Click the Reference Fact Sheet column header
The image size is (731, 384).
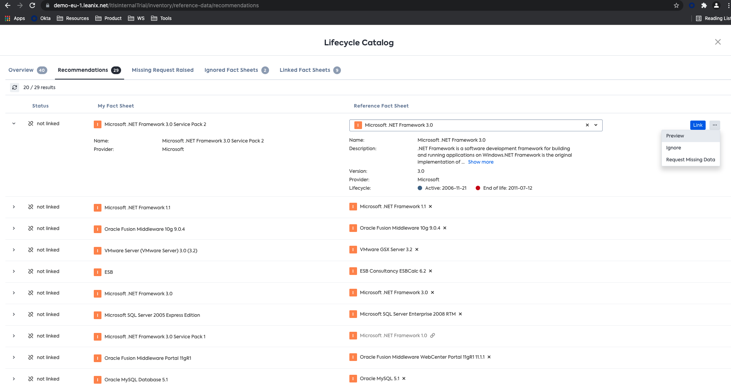[x=381, y=106]
